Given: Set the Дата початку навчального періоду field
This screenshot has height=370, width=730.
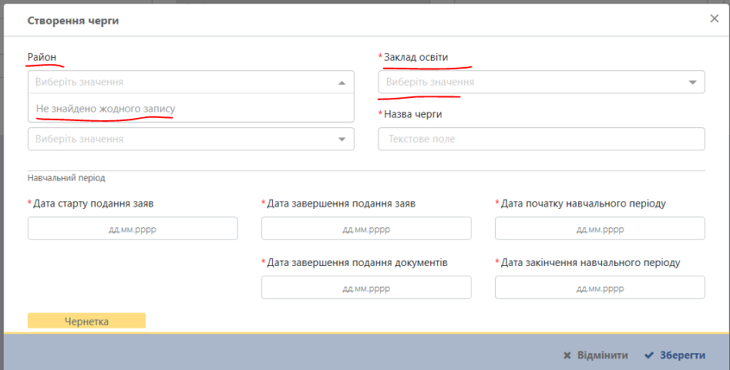Looking at the screenshot, I should (600, 229).
